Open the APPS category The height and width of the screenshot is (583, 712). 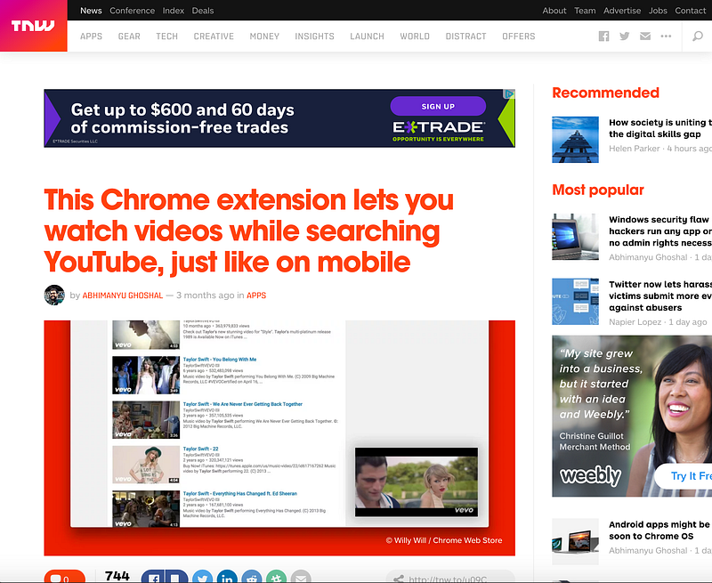pos(92,36)
